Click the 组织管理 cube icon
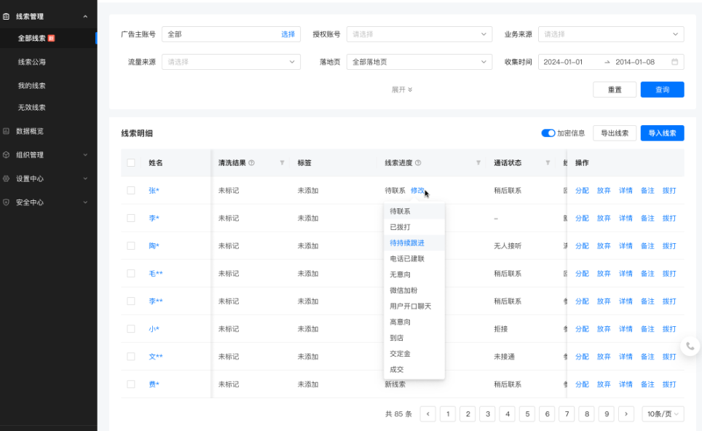Image resolution: width=702 pixels, height=431 pixels. pos(7,155)
